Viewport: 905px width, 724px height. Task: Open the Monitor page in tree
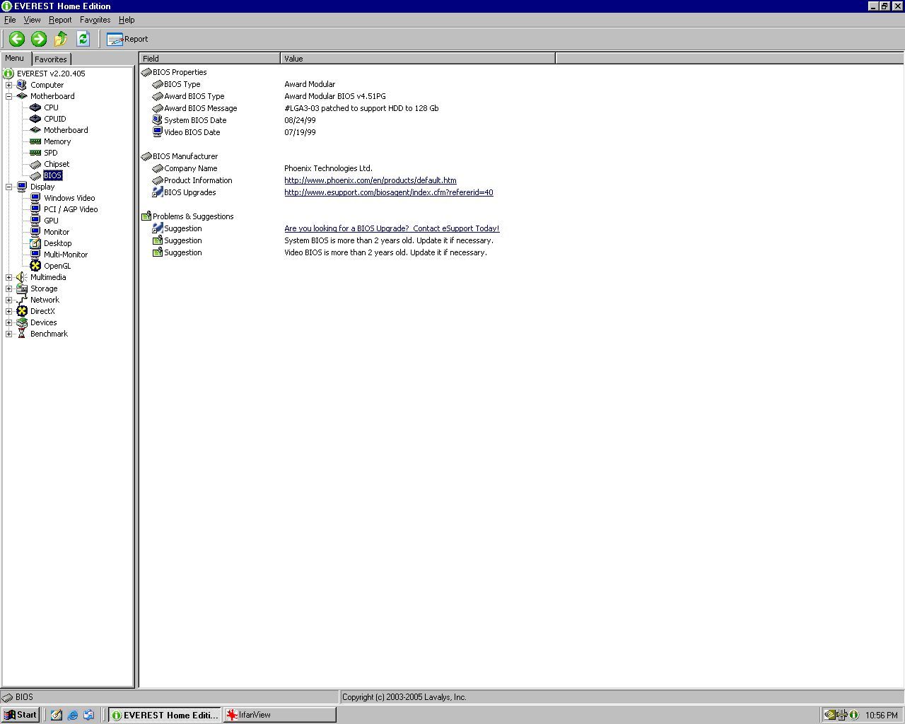pos(57,232)
